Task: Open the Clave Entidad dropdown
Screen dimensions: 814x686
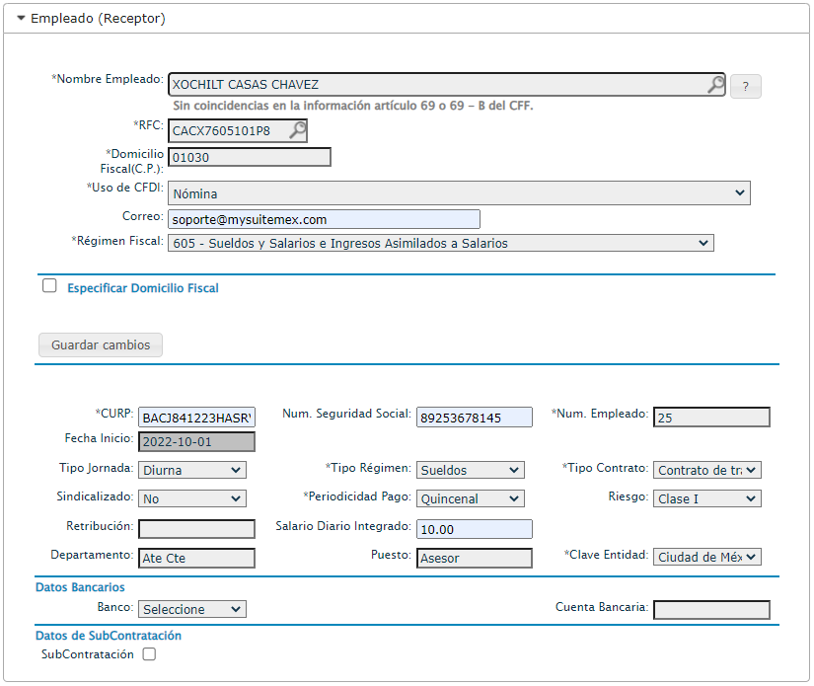Action: (x=706, y=558)
